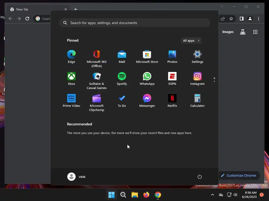Open volume control in system tray
This screenshot has width=269, height=201.
[x=235, y=195]
